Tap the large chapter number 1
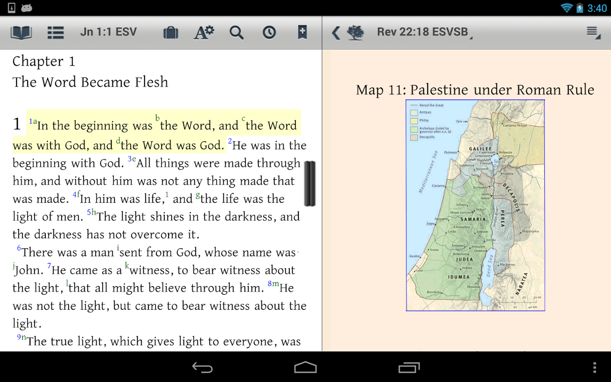The height and width of the screenshot is (382, 611). [17, 124]
